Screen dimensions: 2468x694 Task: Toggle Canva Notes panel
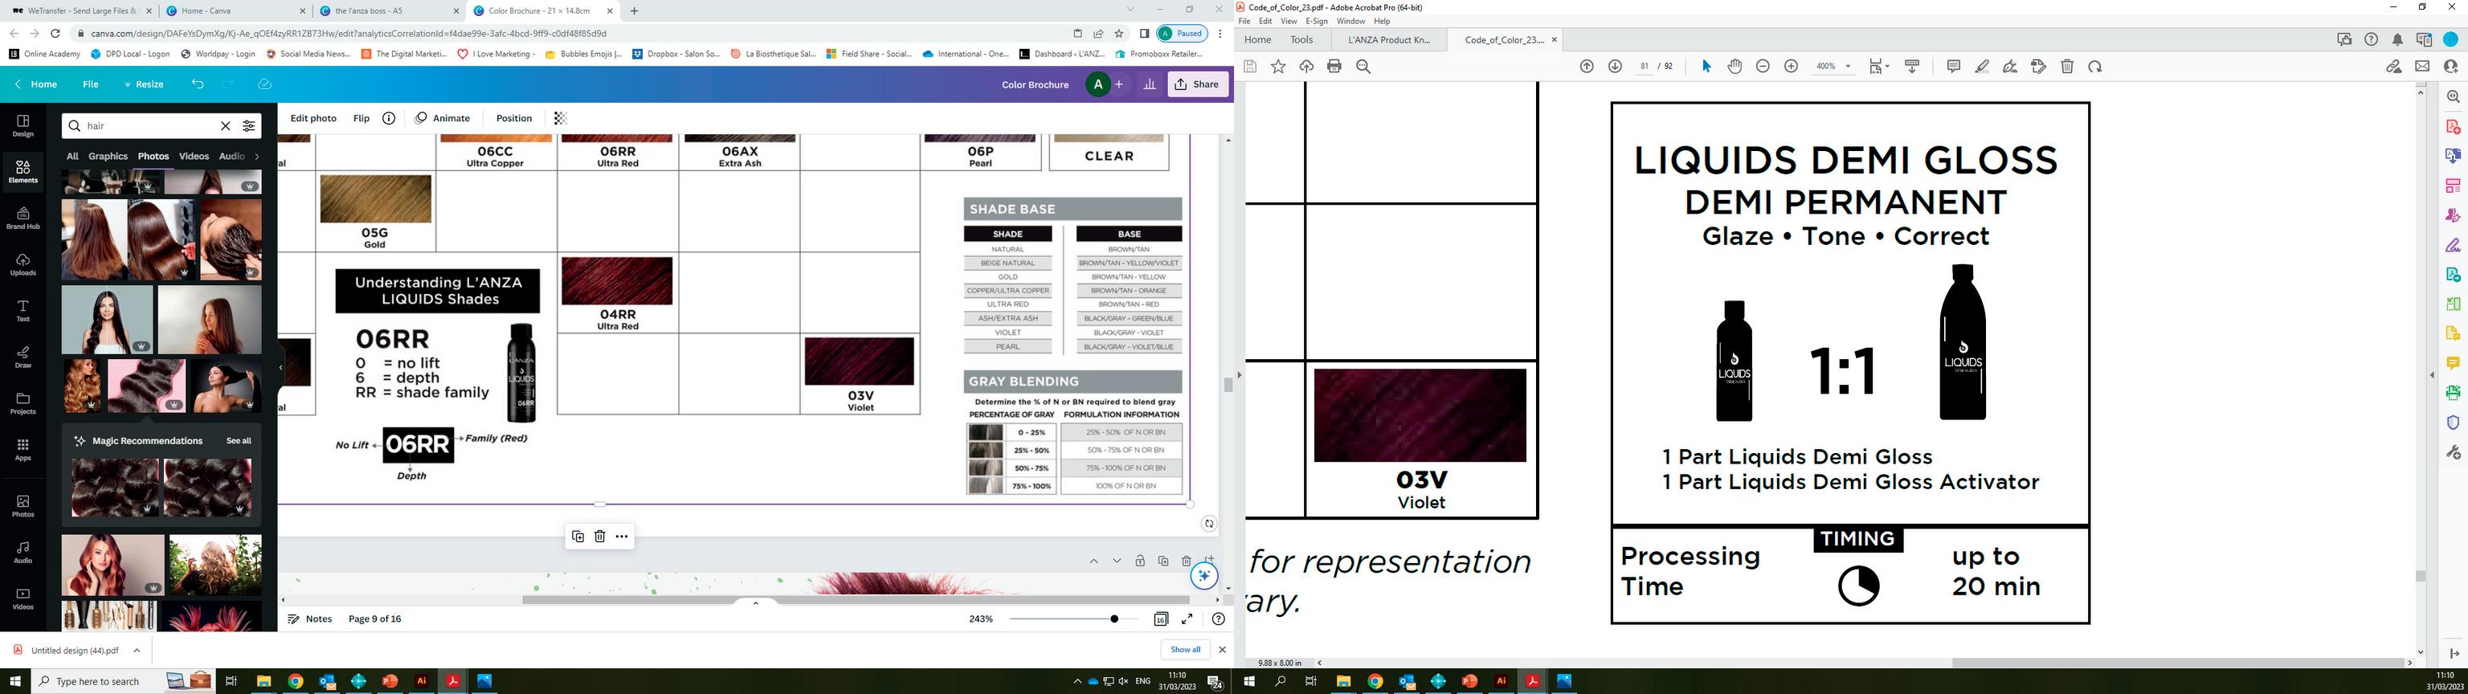pos(310,619)
